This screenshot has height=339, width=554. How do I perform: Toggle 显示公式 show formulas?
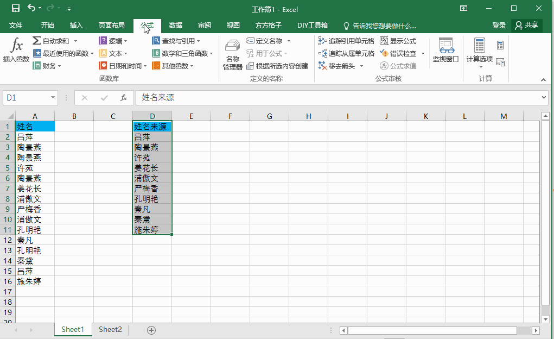click(x=398, y=41)
